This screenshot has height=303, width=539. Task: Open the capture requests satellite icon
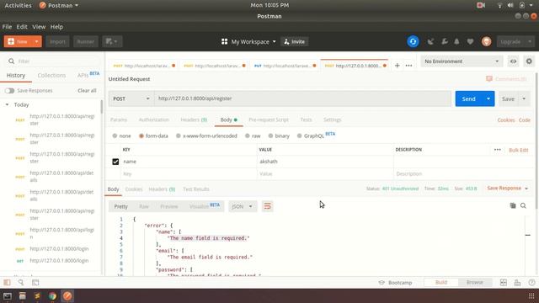(x=430, y=41)
